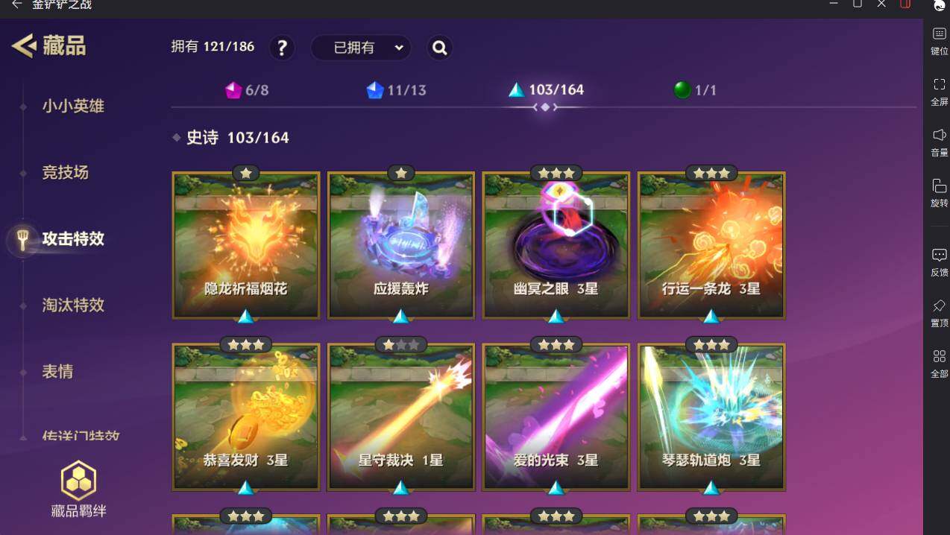Select the 幽冥之眼 3星 effect card

tap(556, 245)
